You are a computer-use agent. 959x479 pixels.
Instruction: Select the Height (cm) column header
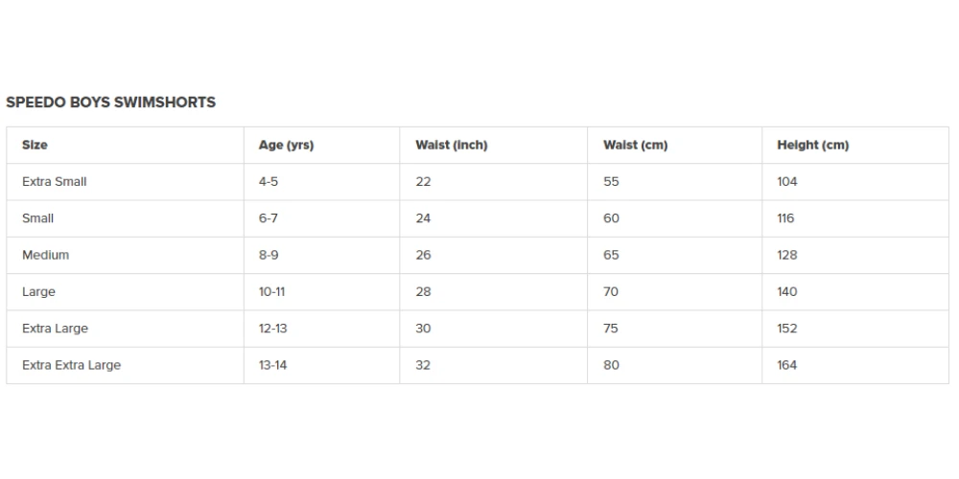(x=812, y=146)
